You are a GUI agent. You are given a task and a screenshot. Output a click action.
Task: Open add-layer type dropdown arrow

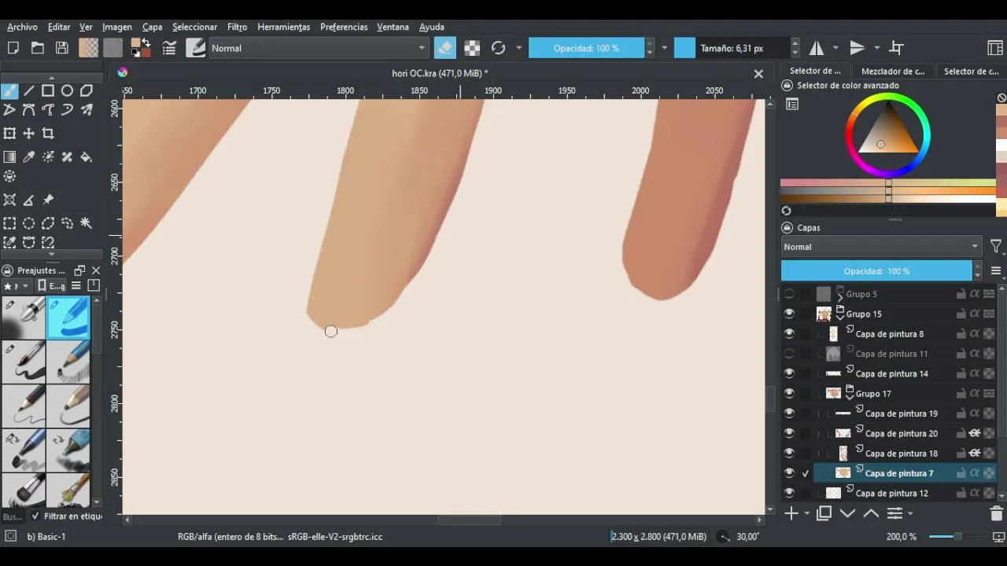point(806,514)
